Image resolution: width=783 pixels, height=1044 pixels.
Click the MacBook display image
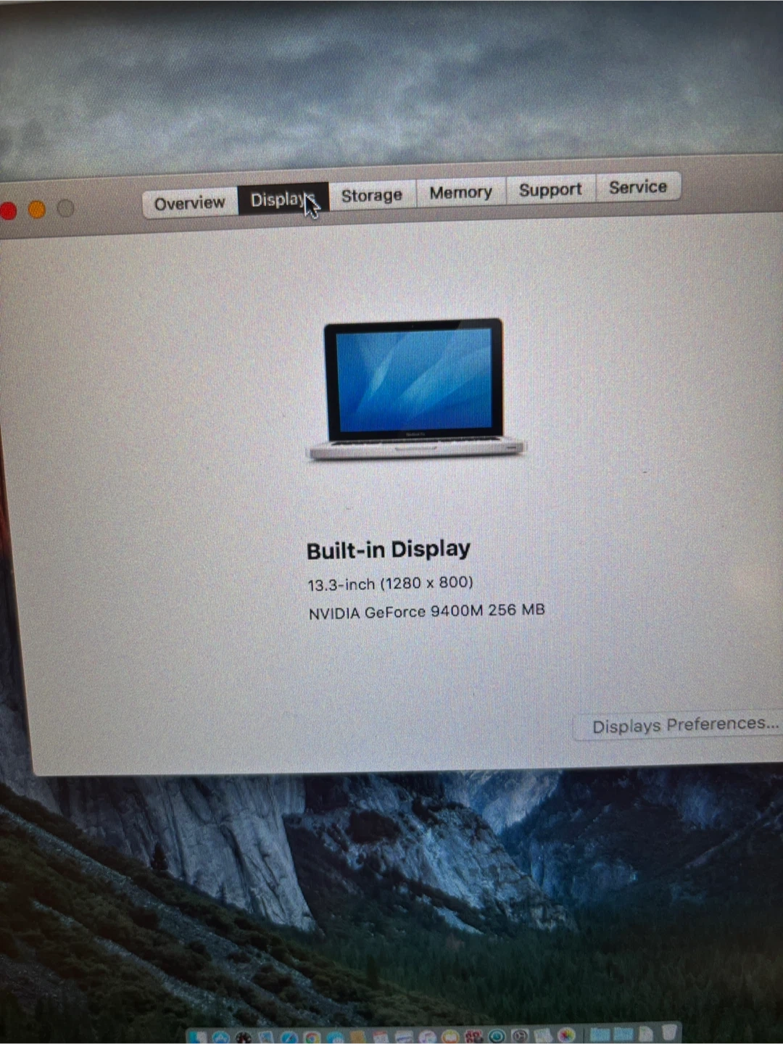pyautogui.click(x=415, y=388)
